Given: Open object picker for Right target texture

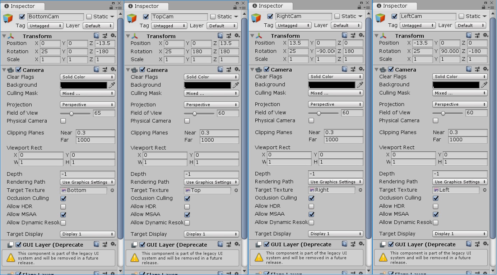Looking at the screenshot, I should click(x=360, y=190).
